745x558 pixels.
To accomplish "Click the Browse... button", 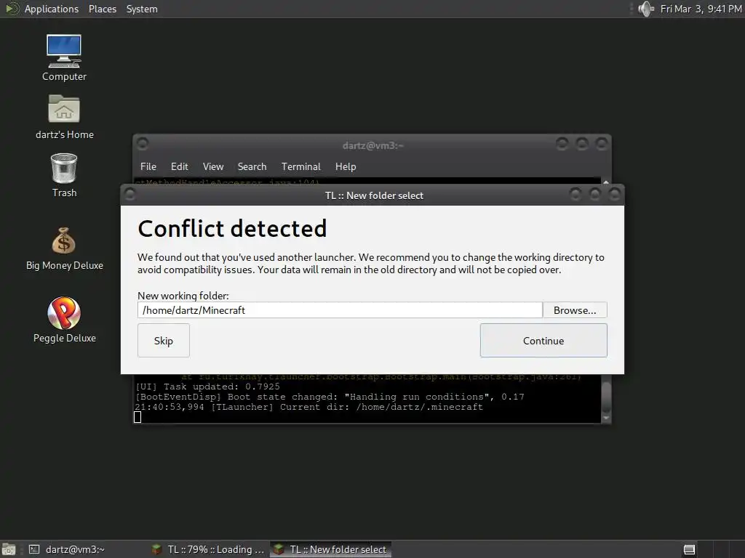I will (x=575, y=310).
